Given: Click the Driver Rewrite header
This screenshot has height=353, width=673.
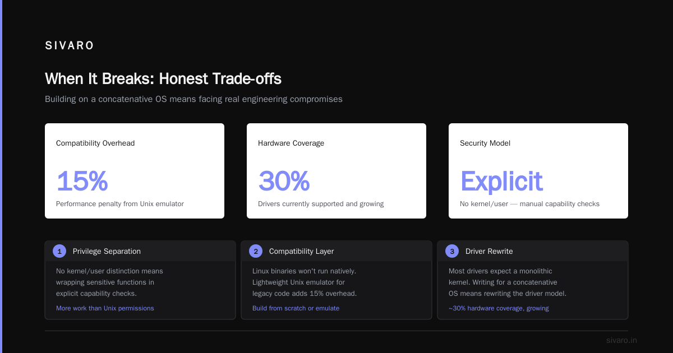Looking at the screenshot, I should (x=489, y=251).
